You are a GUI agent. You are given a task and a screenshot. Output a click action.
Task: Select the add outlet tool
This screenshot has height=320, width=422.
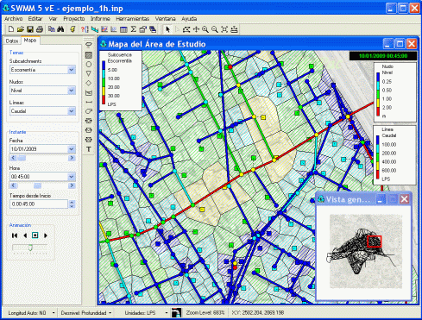[x=89, y=140]
